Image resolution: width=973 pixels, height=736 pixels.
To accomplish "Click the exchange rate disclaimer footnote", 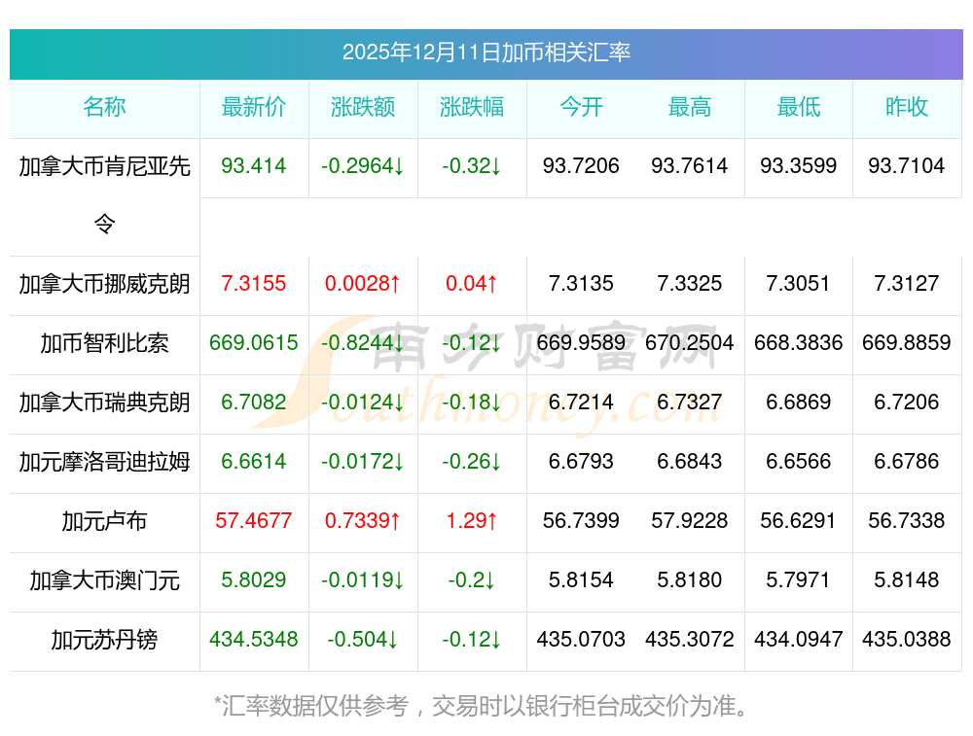I will [x=482, y=705].
